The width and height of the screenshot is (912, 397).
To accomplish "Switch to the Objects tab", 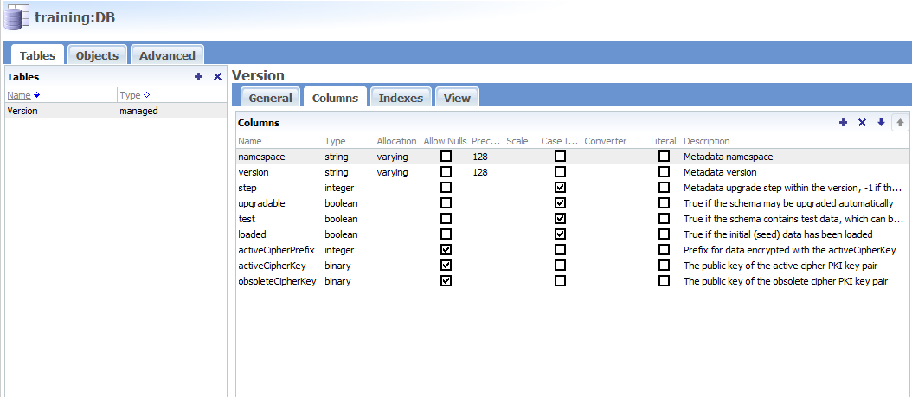I will coord(97,55).
